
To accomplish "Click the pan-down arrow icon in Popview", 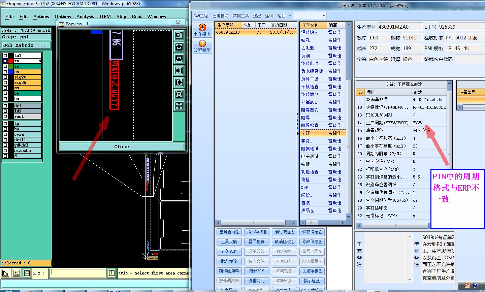I will pyautogui.click(x=179, y=59).
